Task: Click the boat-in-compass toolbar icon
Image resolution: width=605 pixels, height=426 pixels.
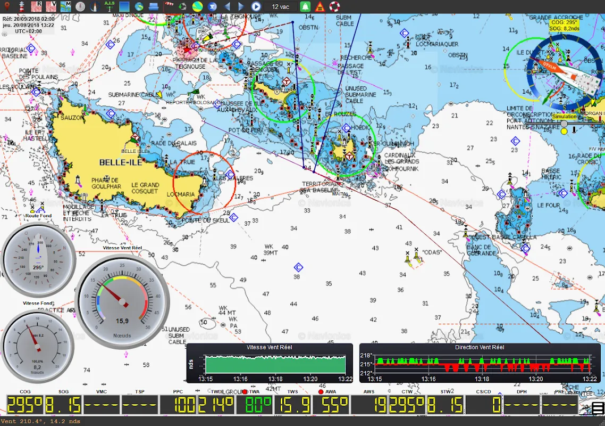Action: [95, 6]
